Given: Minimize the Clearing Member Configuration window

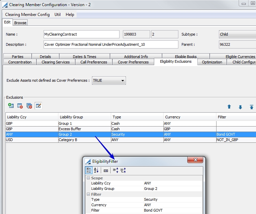Looking at the screenshot, I should click(244, 4).
